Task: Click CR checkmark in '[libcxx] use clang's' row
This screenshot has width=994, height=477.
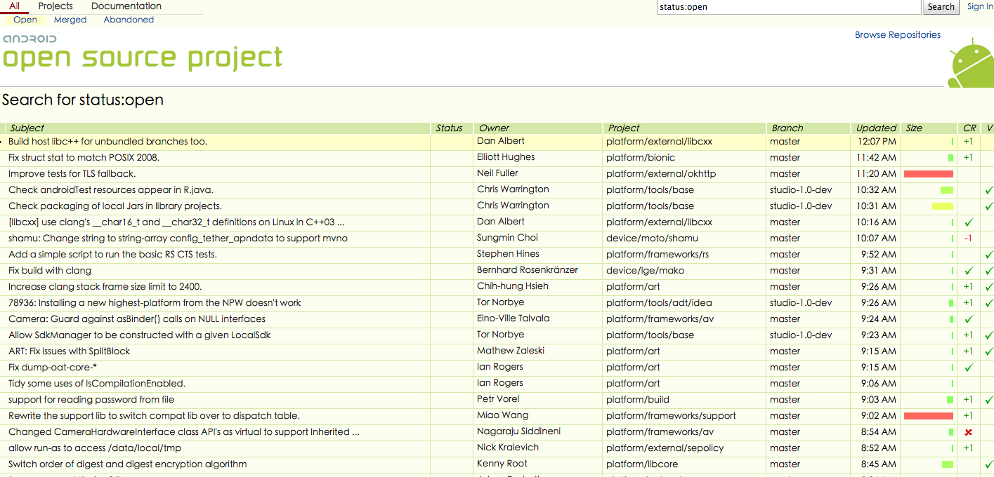Action: point(969,222)
